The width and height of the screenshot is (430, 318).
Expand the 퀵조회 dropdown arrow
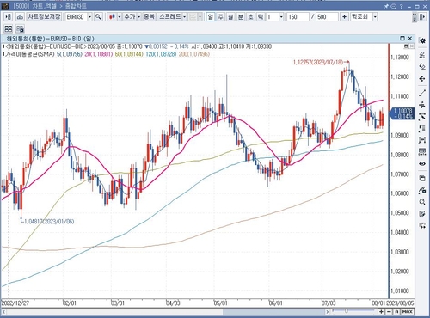tap(375, 17)
